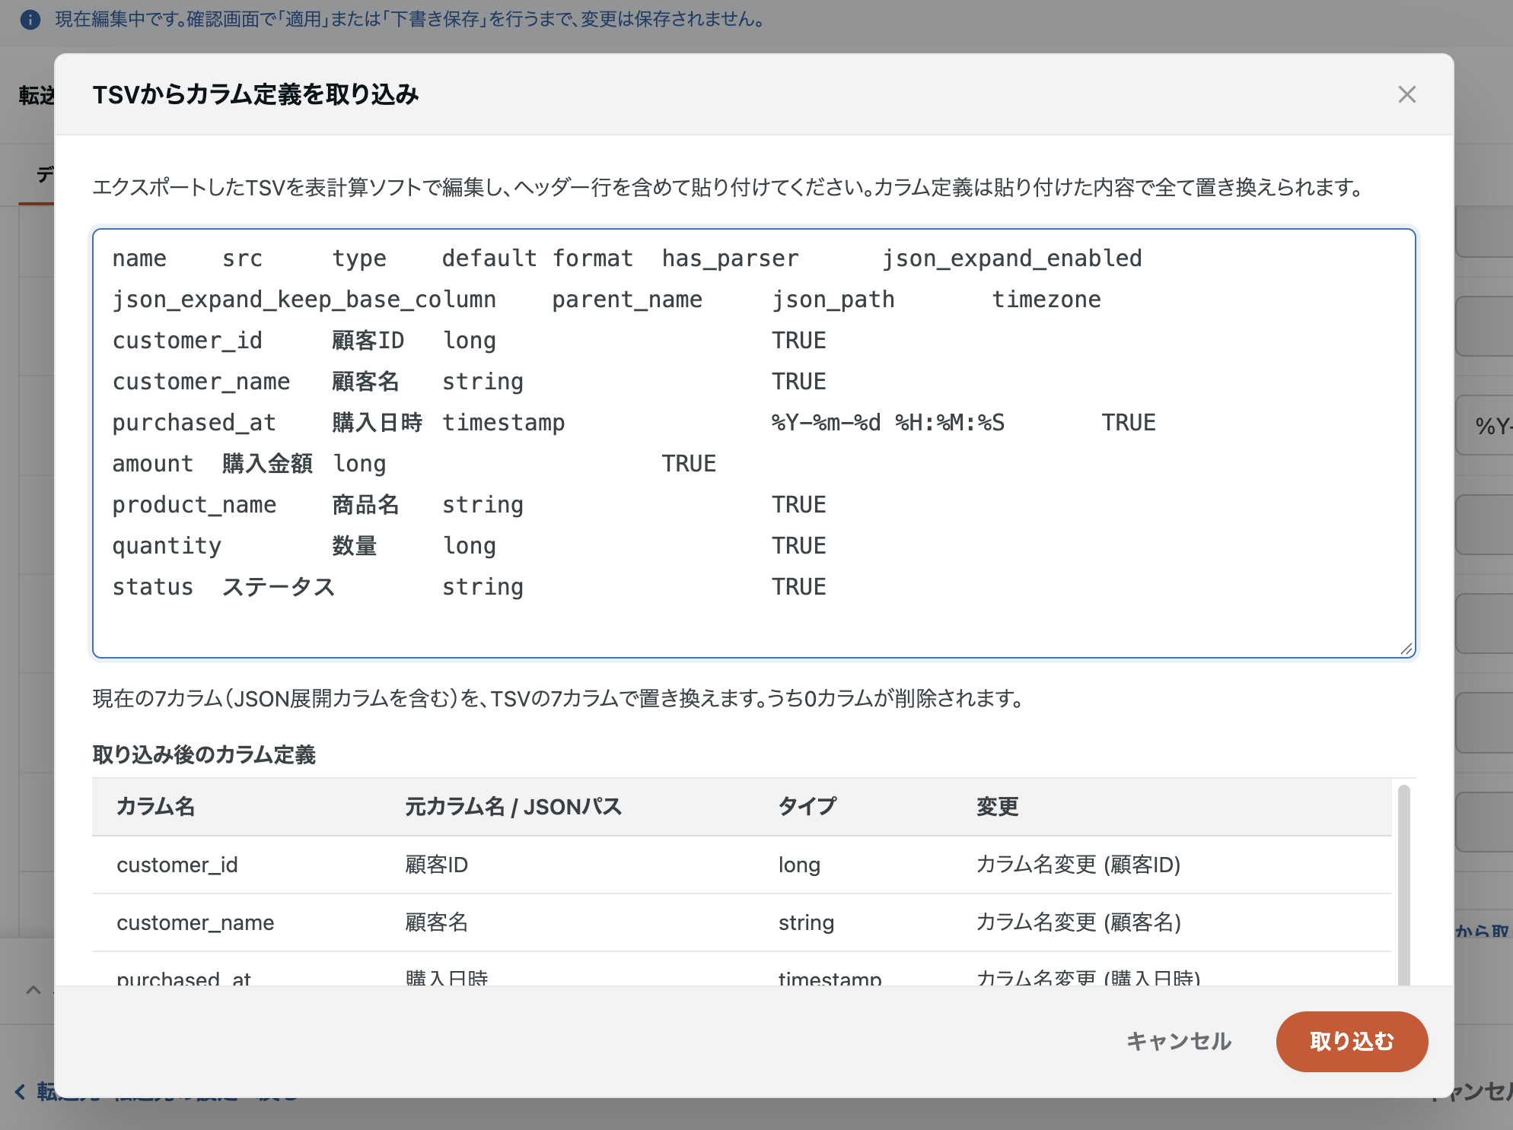Click the replacement summary sentence below the textarea
The width and height of the screenshot is (1513, 1130).
pos(559,698)
